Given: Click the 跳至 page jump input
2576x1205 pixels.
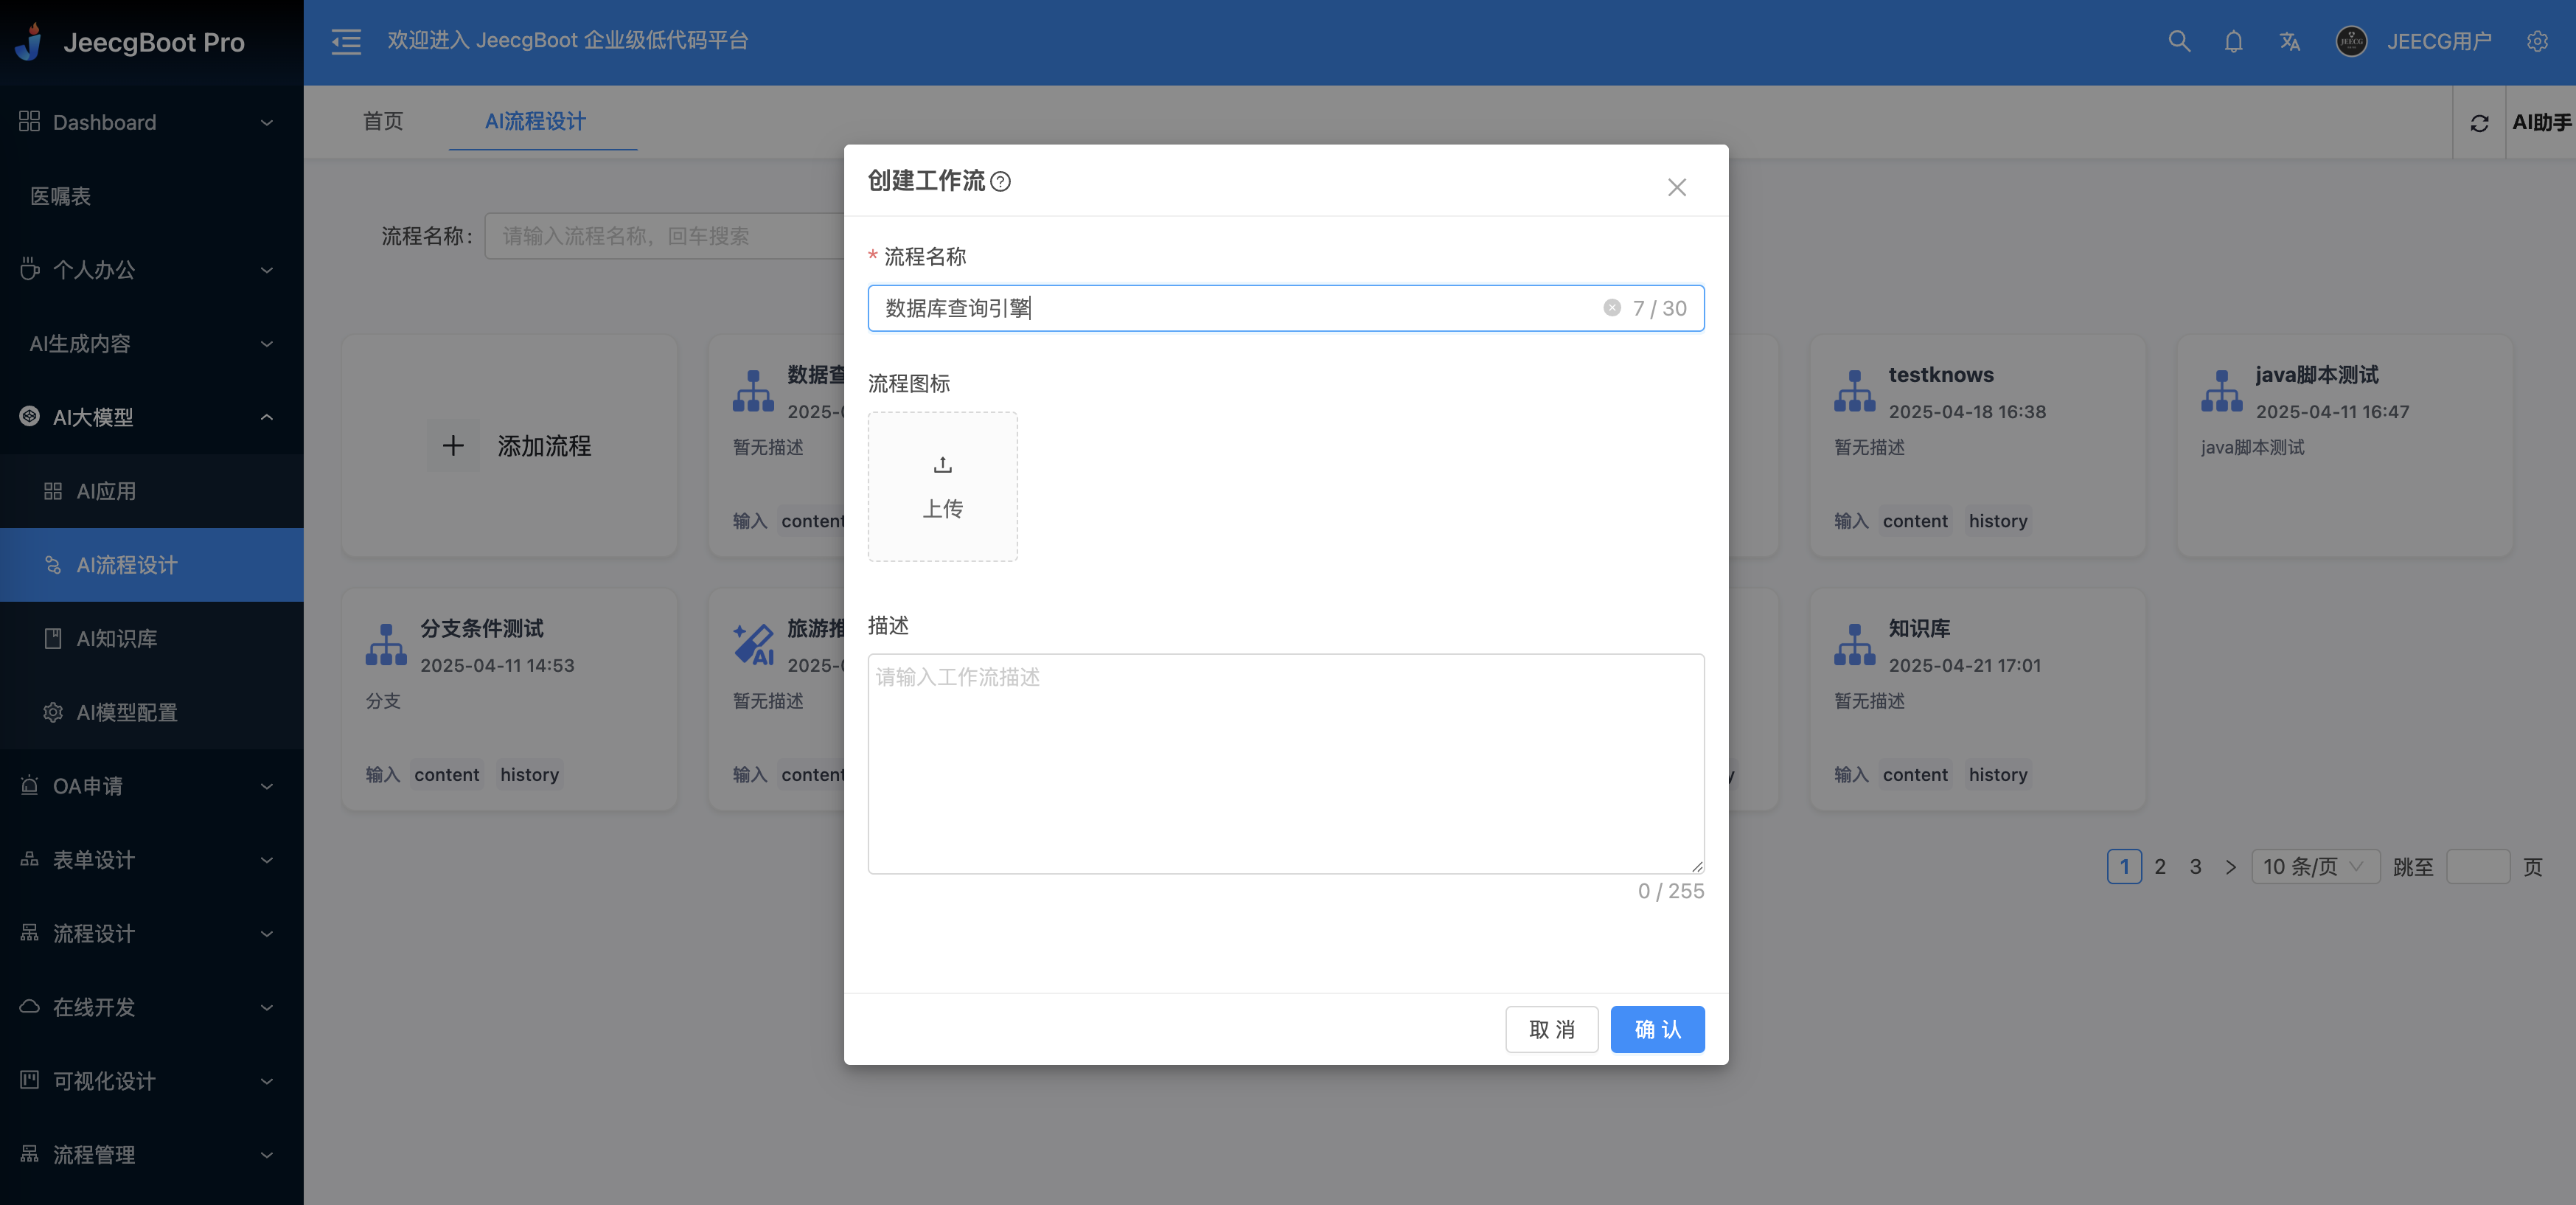Looking at the screenshot, I should click(x=2477, y=866).
